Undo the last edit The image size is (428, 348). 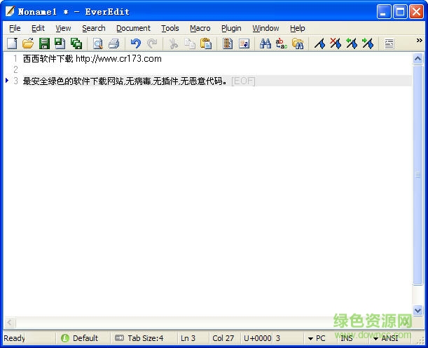[136, 43]
